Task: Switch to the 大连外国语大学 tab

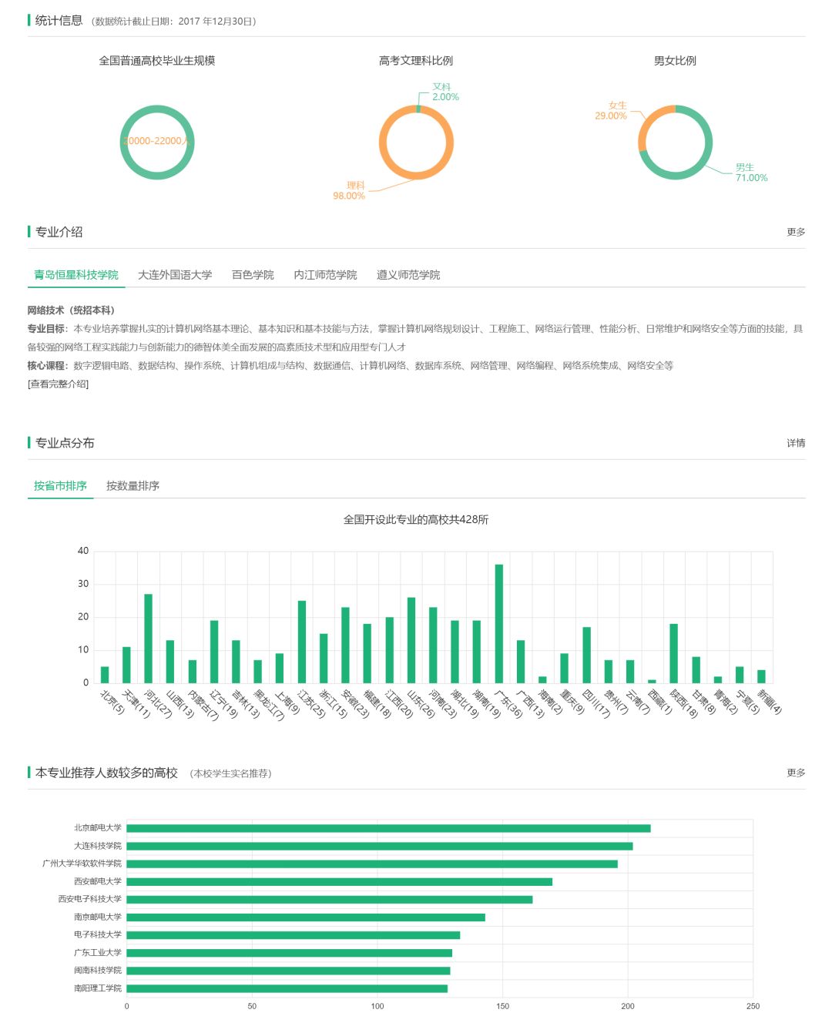Action: click(175, 275)
